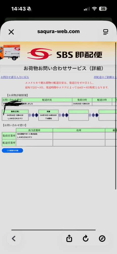The height and width of the screenshot is (254, 117).
Task: Tap the 到着 step header
Action: click(48, 112)
